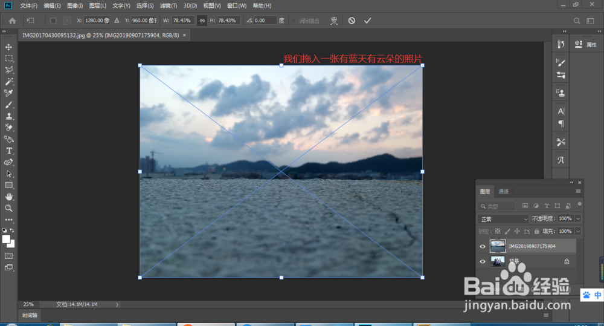The width and height of the screenshot is (604, 326).
Task: Select the Paint Bucket tool
Action: pyautogui.click(x=8, y=139)
